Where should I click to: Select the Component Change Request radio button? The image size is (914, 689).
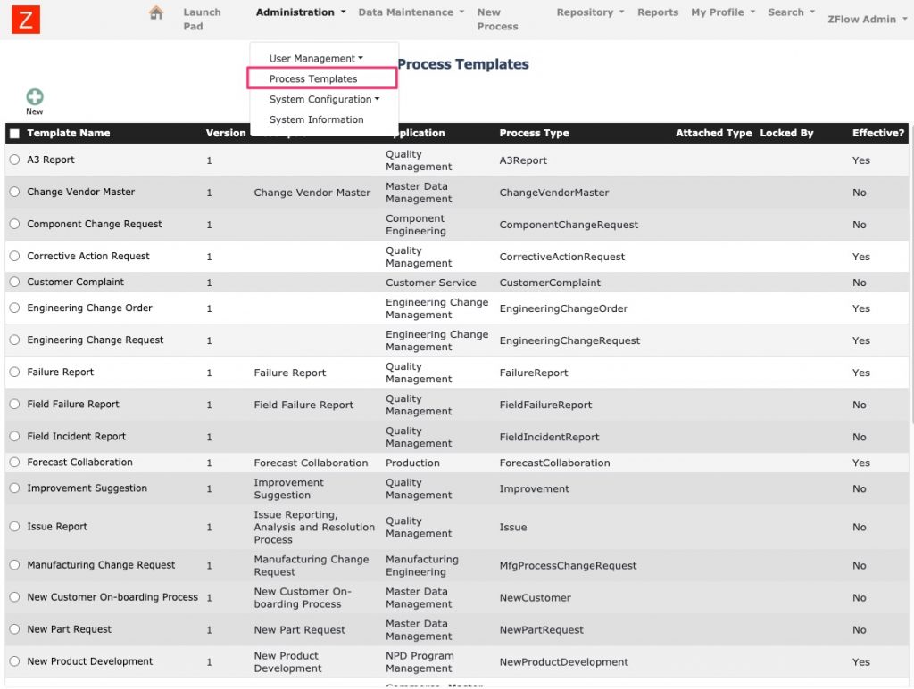pyautogui.click(x=14, y=224)
